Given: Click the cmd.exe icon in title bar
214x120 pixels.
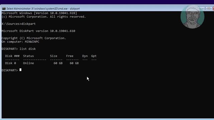Looking at the screenshot, I should click(x=4, y=9).
